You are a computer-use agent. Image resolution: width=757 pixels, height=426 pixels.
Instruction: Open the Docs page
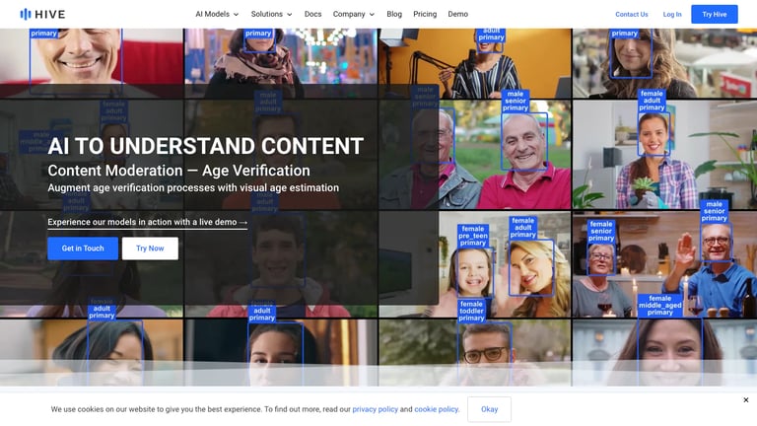(312, 14)
